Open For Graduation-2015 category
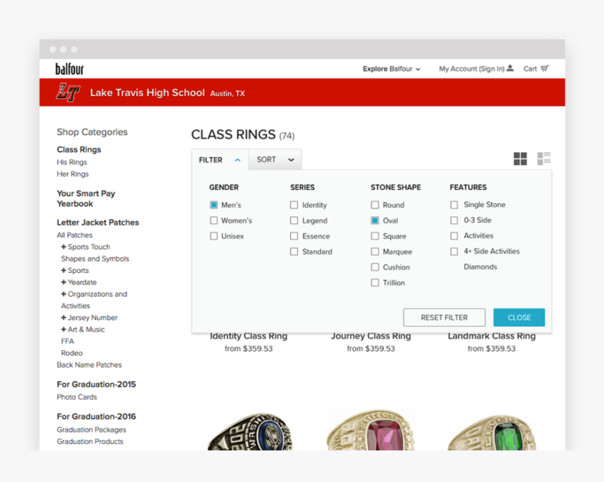The image size is (604, 482). [x=96, y=384]
